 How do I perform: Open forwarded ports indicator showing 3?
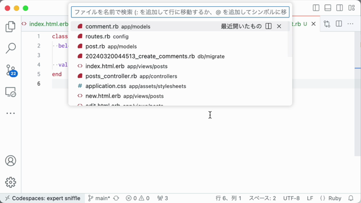point(162,198)
